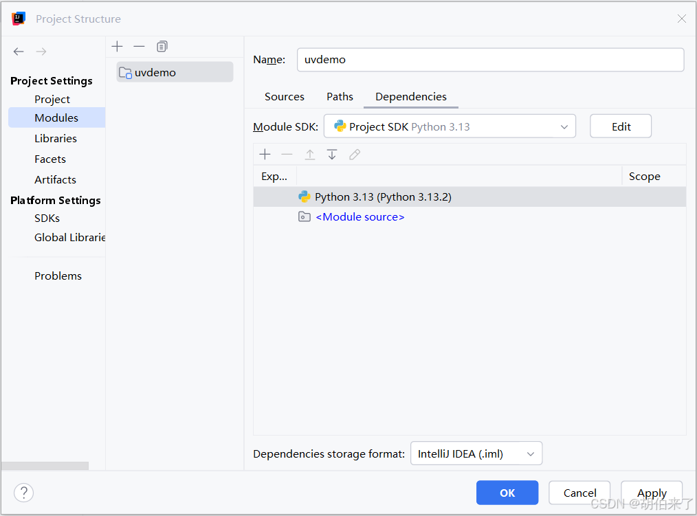Click the sidebar horizontal scrollbar

click(x=45, y=466)
